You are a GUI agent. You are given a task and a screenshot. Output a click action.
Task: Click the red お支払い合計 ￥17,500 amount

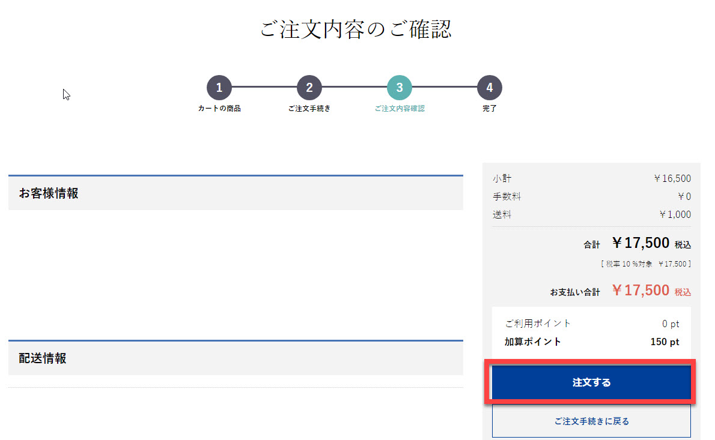(x=640, y=290)
